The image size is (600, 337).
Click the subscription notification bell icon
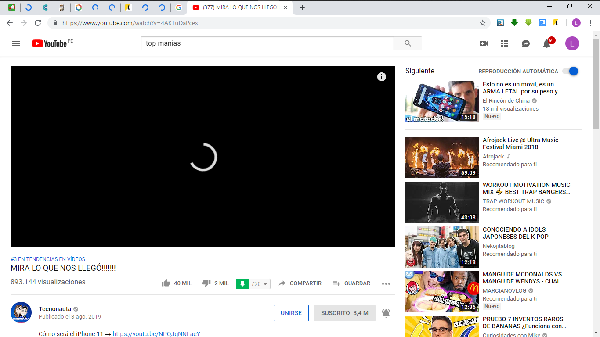(386, 313)
